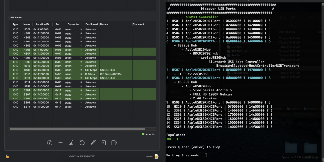Screen dimensions: 324x162
Task: Select the HS08 port row name
Action: click(27, 58)
